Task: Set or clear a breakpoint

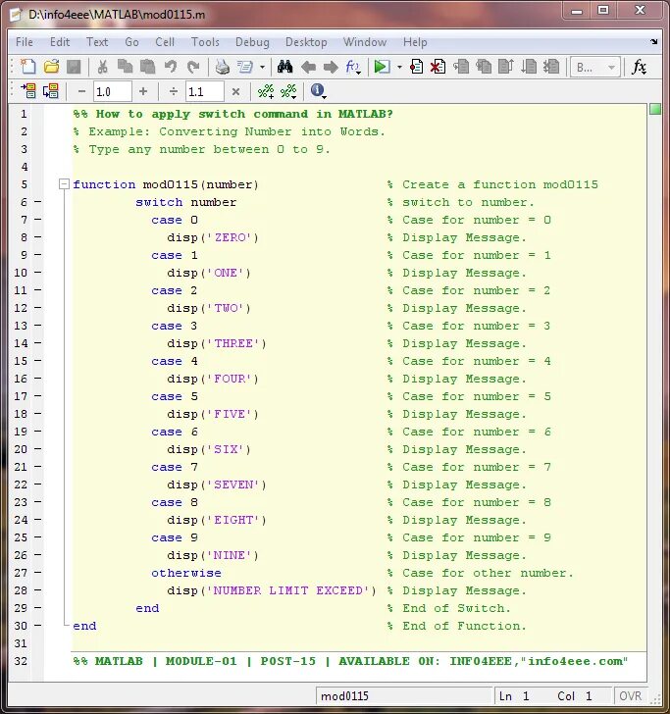Action: 416,67
